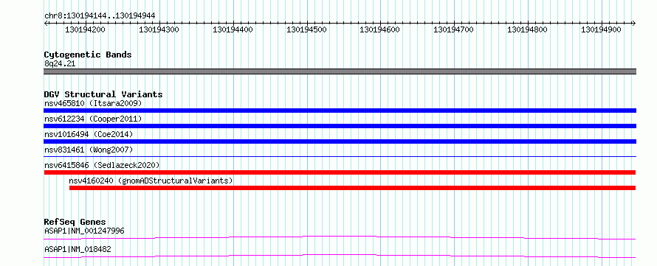This screenshot has height=266, width=657.
Task: Select ASAP1|NM_001247996 transcript label
Action: coord(84,231)
